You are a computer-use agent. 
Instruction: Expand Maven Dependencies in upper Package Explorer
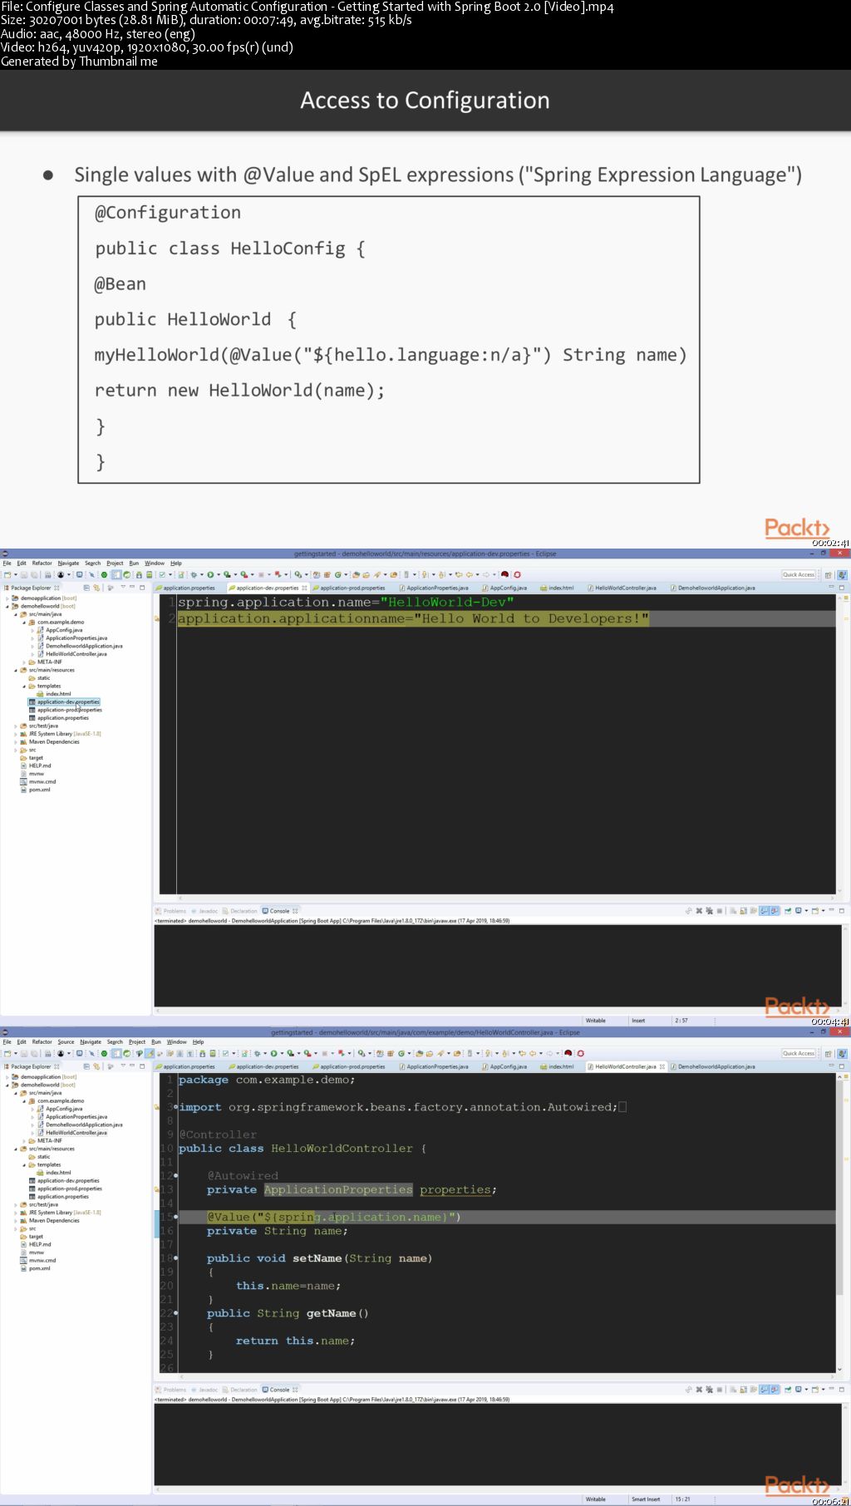pyautogui.click(x=16, y=741)
